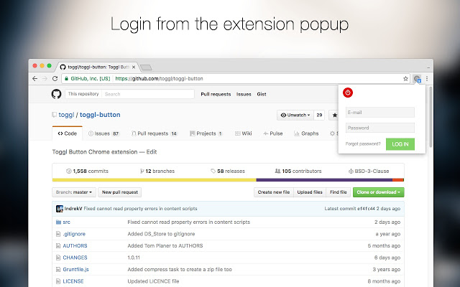Viewport: 460px width, 287px height.
Task: Close the toggl-button browser tab
Action: click(134, 67)
